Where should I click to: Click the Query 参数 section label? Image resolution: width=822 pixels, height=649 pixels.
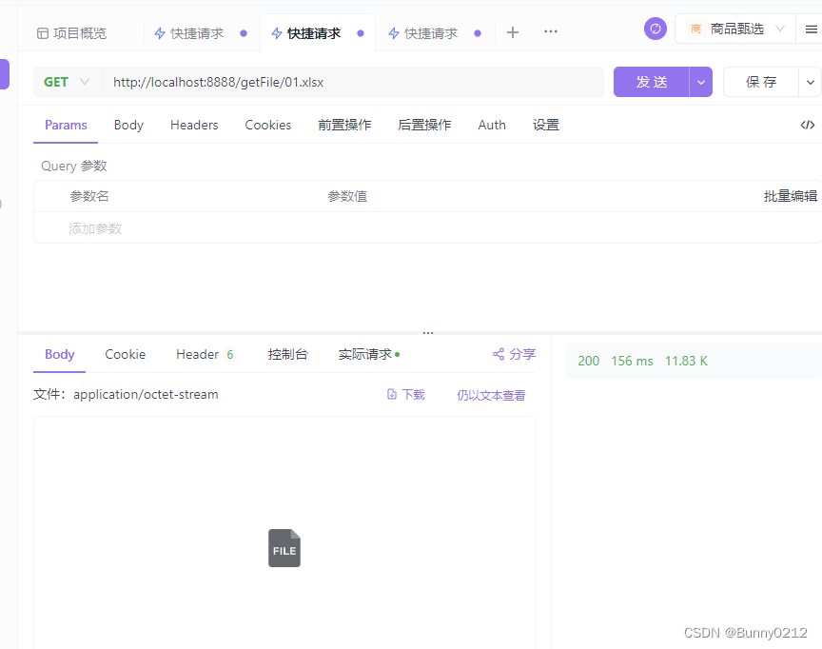pos(74,166)
